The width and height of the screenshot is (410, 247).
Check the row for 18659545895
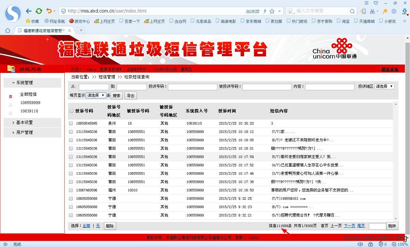tap(71, 123)
